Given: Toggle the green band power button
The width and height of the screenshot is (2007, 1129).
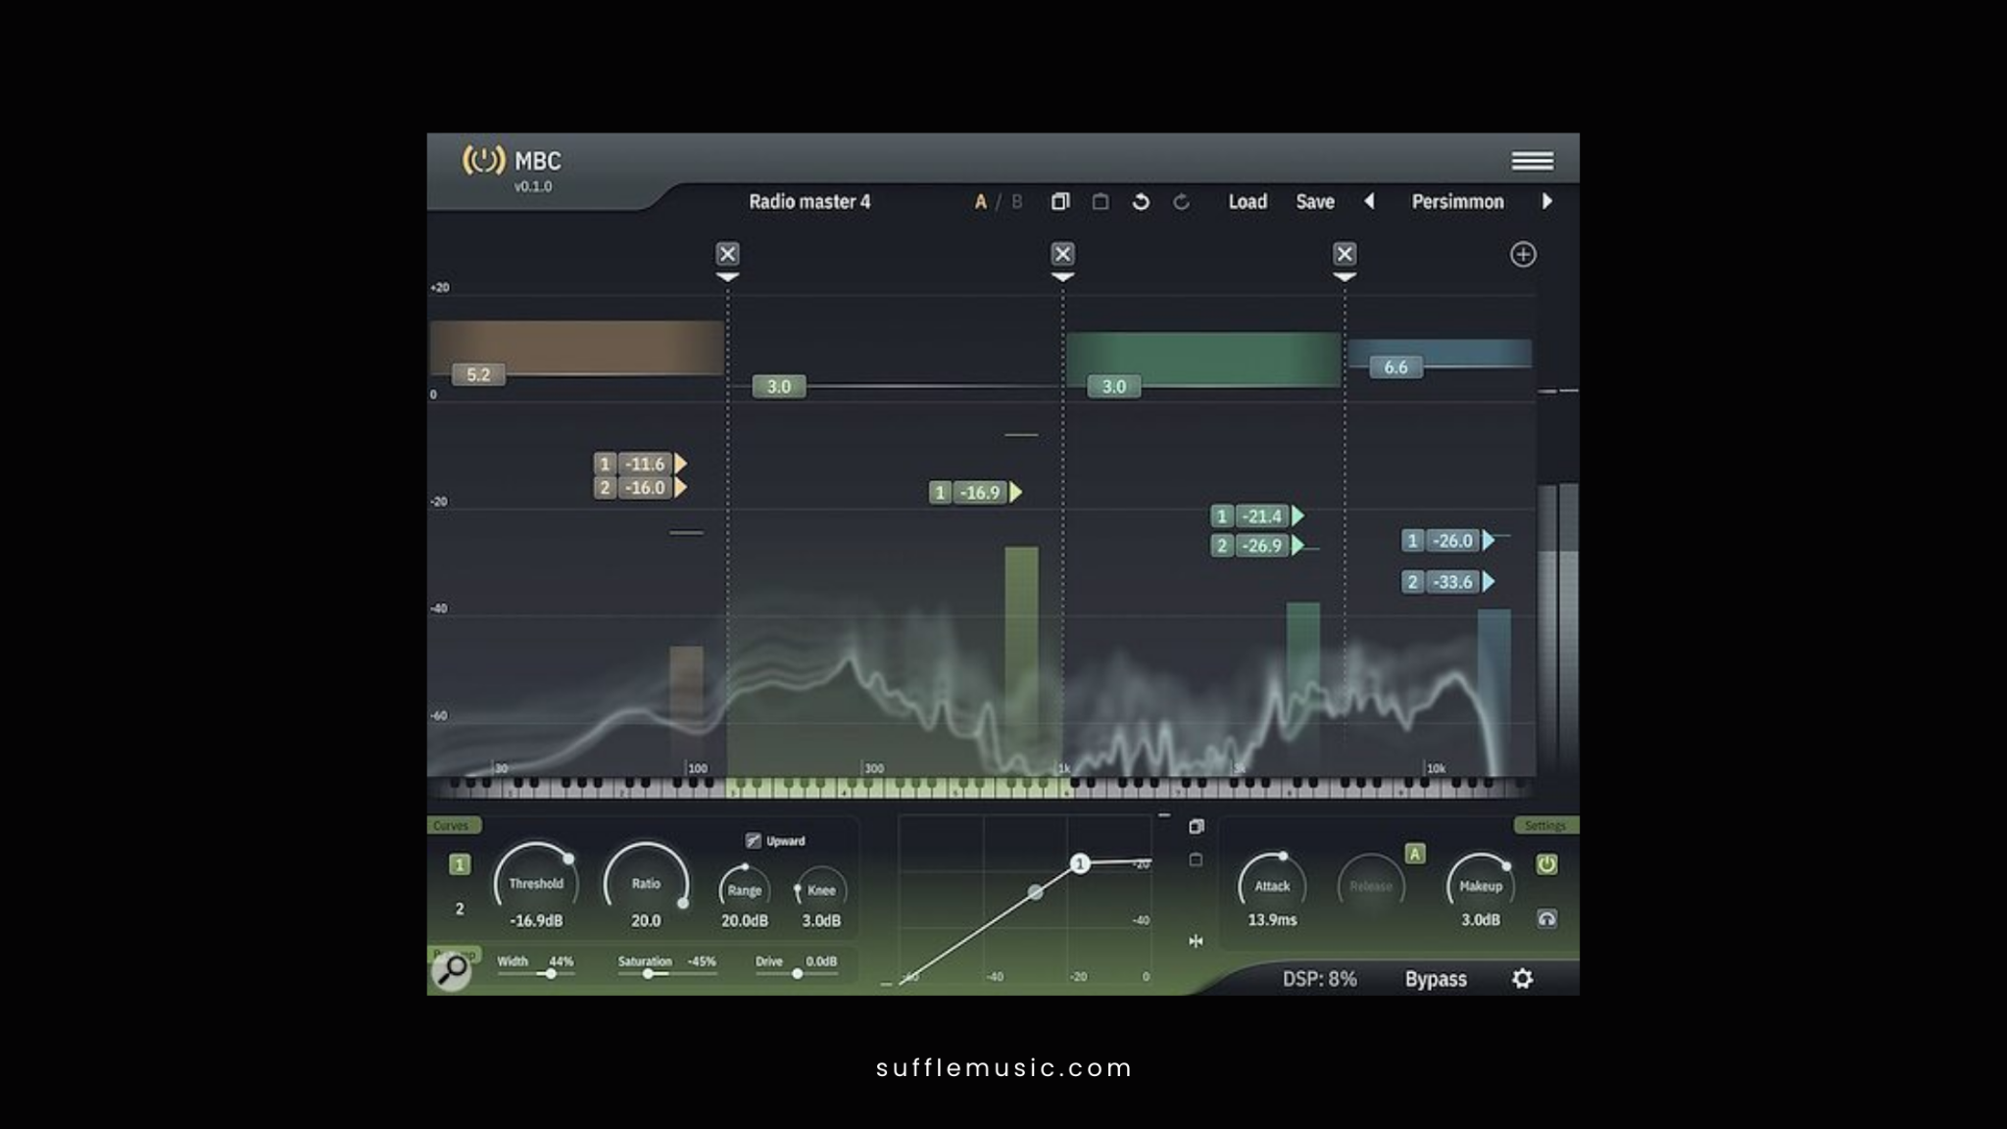Looking at the screenshot, I should click(x=1546, y=863).
